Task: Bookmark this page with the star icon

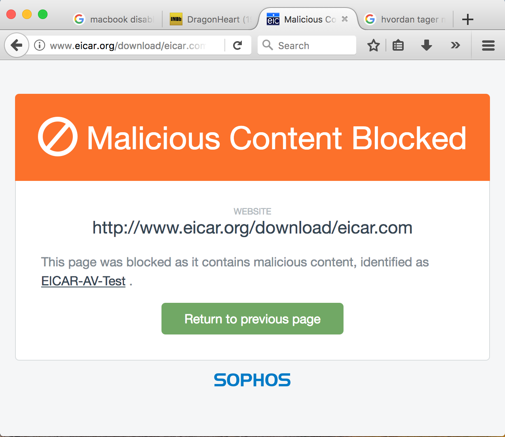Action: coord(373,46)
